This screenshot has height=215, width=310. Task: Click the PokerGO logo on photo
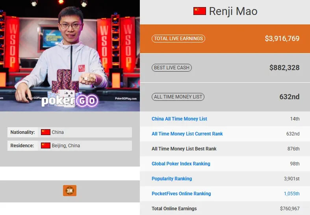(x=69, y=101)
